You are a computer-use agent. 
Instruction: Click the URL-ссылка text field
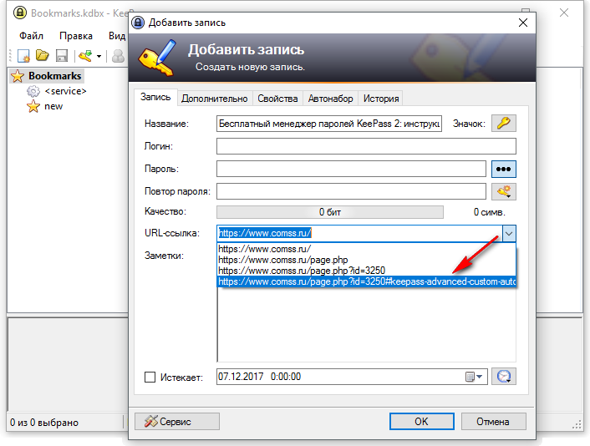pyautogui.click(x=359, y=234)
